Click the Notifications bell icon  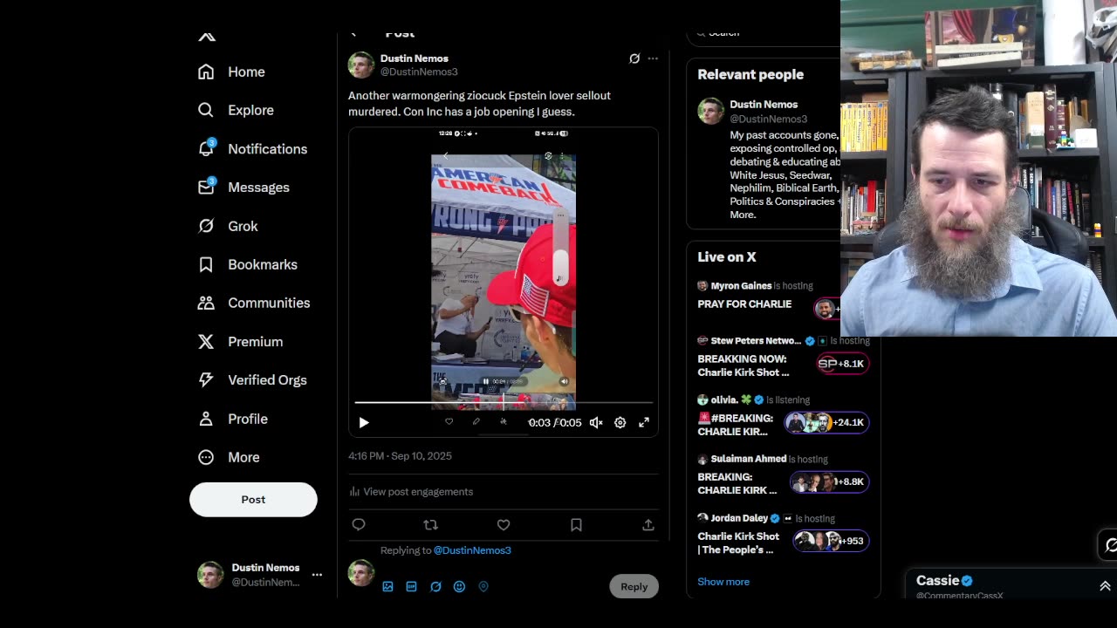click(x=206, y=148)
